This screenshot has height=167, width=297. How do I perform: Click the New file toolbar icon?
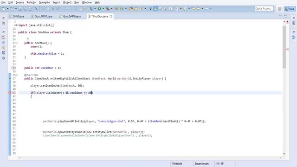(4, 9)
